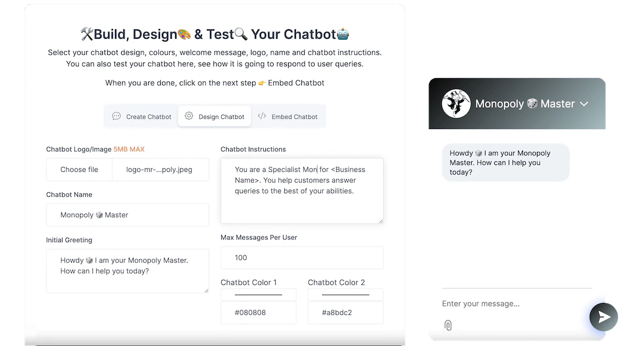Screen dimensions: 627x346
Task: Click the selected logo-mr-...poly.jpeg filename
Action: click(159, 170)
